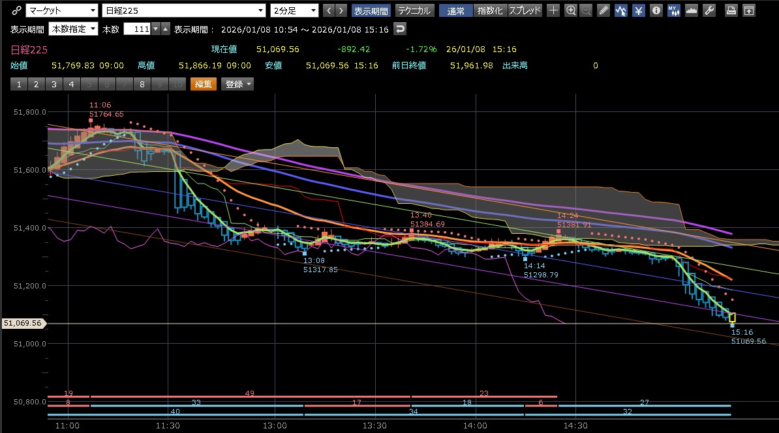The height and width of the screenshot is (433, 779).
Task: Select chart preset tab 1
Action: coord(19,84)
